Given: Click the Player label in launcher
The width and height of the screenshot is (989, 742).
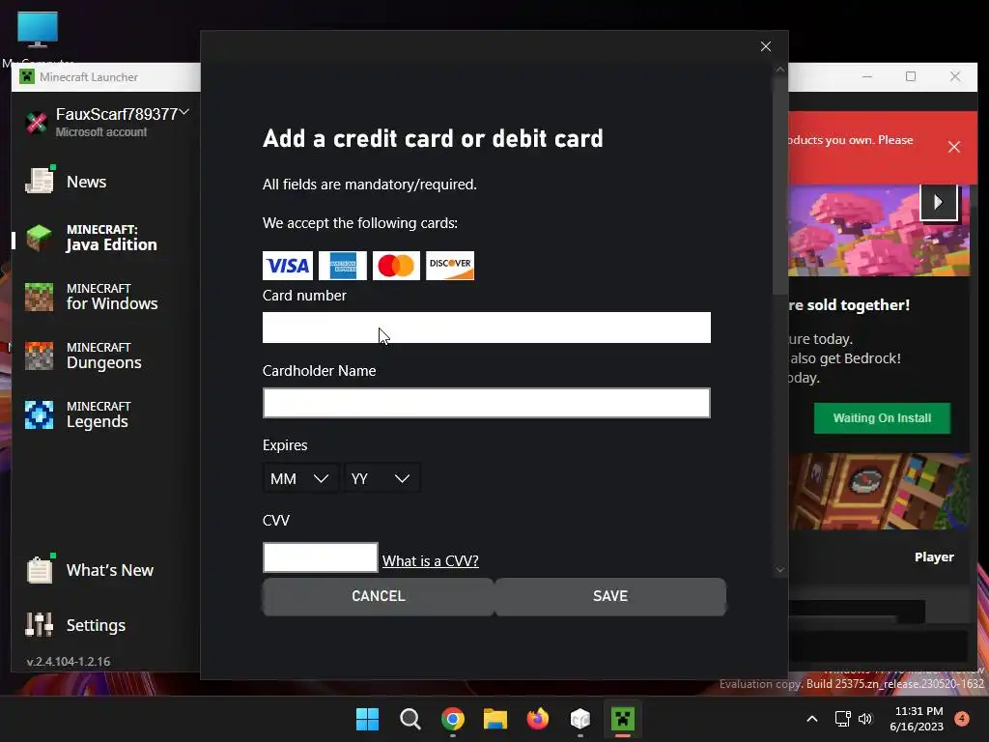Looking at the screenshot, I should [x=934, y=557].
